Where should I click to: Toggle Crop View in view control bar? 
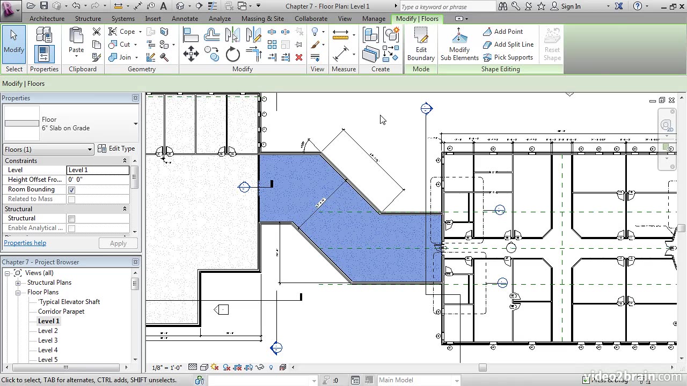click(237, 367)
